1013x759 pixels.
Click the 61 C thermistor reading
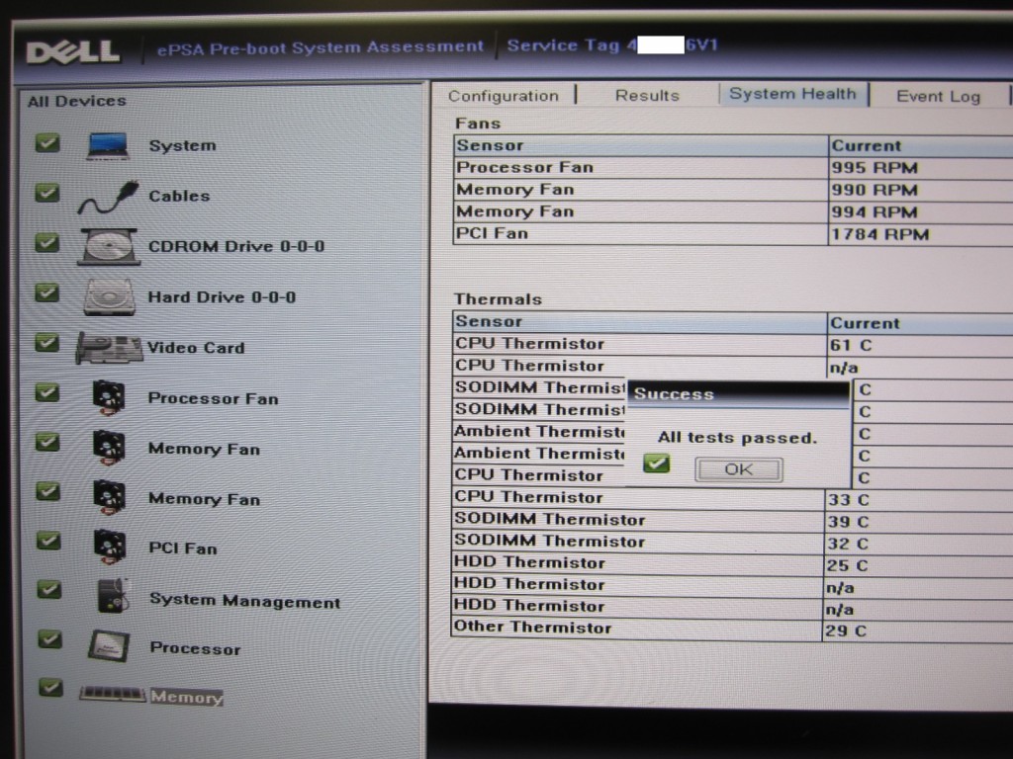tap(851, 345)
